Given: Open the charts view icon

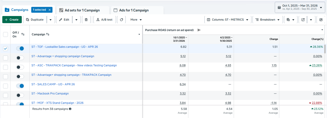Looking at the screenshot, I should (x=321, y=20).
